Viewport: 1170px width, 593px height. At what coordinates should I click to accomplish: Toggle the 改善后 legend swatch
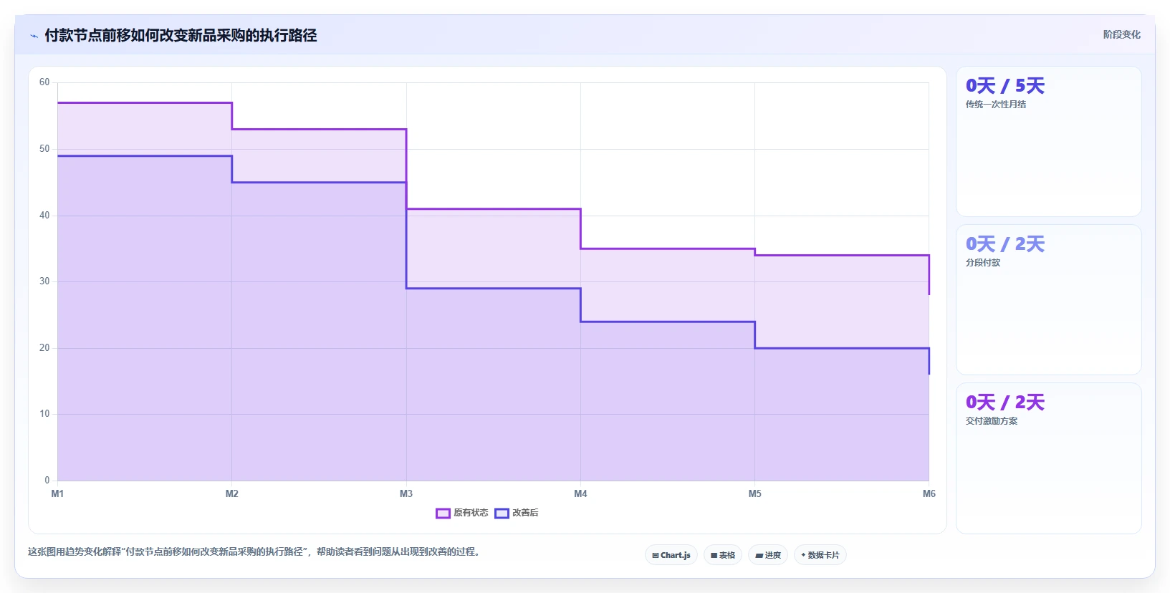[502, 513]
